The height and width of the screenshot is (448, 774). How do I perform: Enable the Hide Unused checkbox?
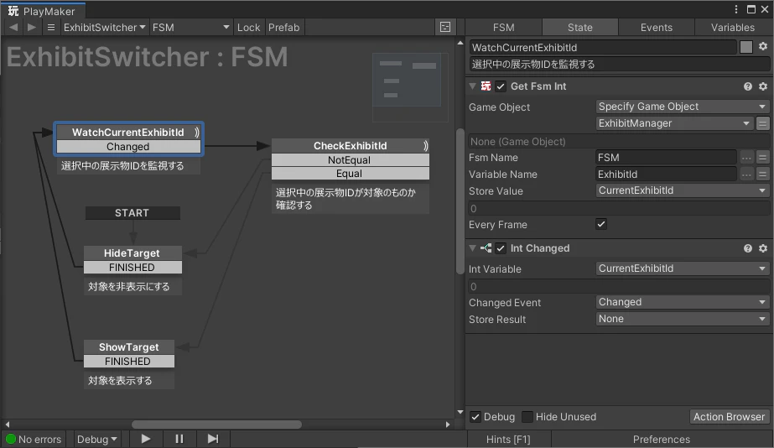click(x=527, y=417)
